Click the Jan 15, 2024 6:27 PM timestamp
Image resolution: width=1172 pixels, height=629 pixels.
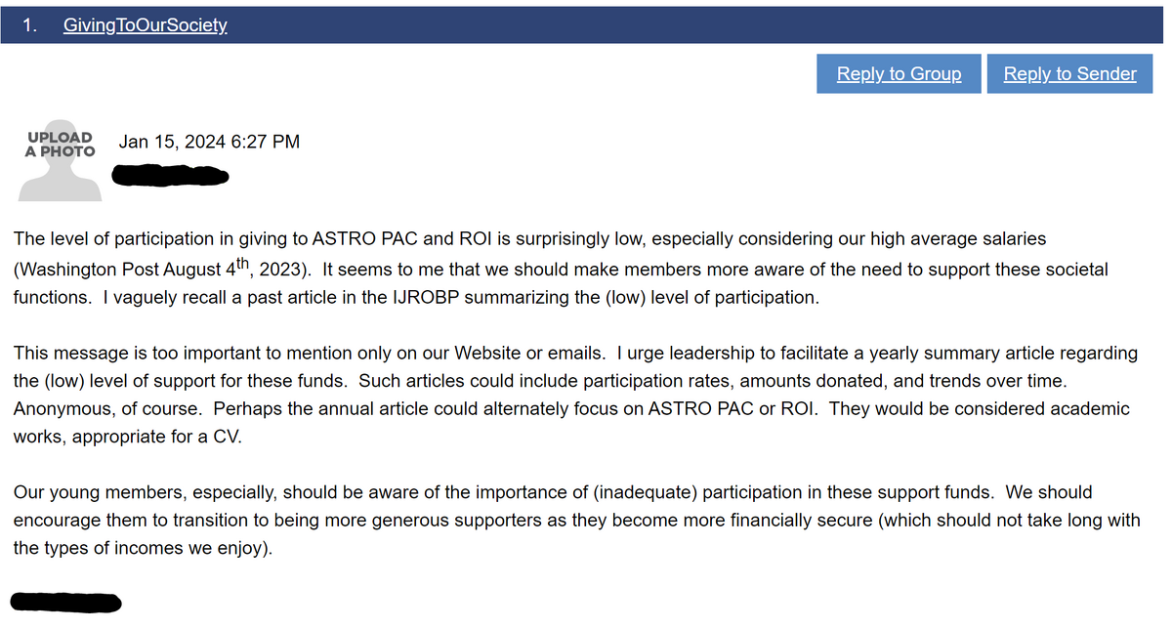tap(209, 142)
